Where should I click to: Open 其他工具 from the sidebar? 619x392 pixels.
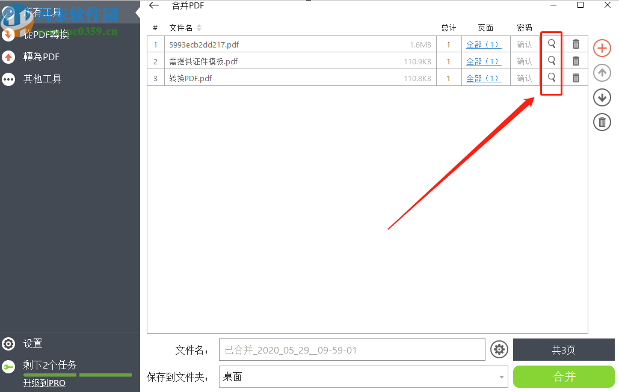42,79
